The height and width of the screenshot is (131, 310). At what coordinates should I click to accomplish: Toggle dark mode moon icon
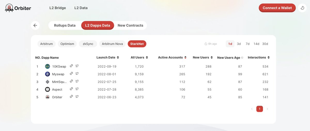tap(303, 8)
